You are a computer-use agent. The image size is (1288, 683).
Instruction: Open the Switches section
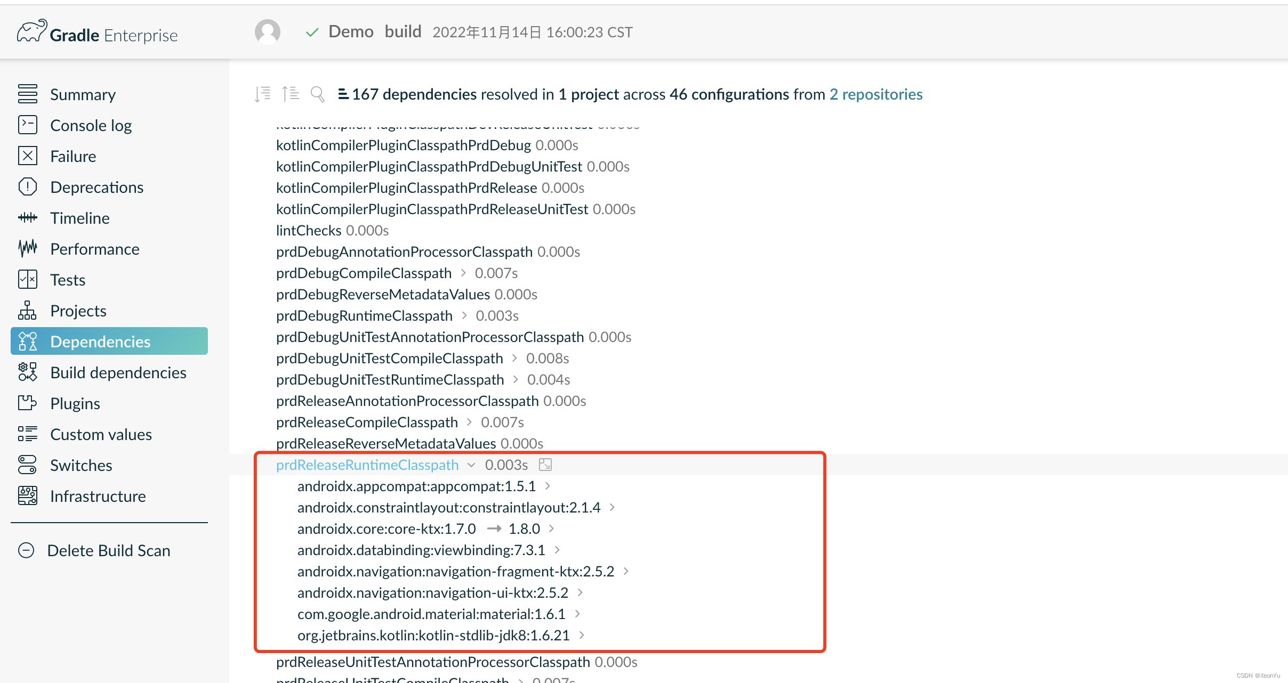point(81,465)
